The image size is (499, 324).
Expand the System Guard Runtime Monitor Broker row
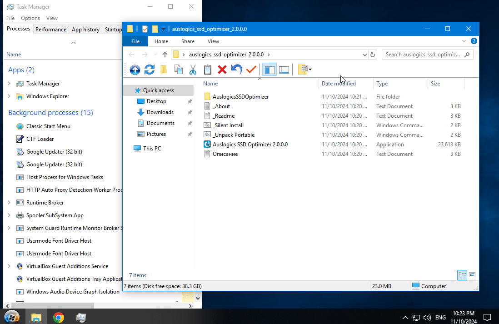(9, 228)
